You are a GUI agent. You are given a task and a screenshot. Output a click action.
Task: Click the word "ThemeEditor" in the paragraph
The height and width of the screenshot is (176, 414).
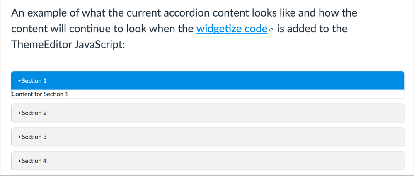coord(41,45)
